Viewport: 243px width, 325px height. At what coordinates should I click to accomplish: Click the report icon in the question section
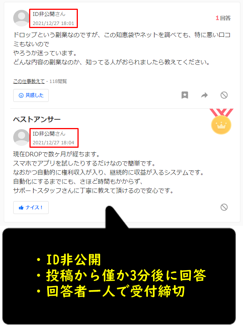click(x=224, y=95)
